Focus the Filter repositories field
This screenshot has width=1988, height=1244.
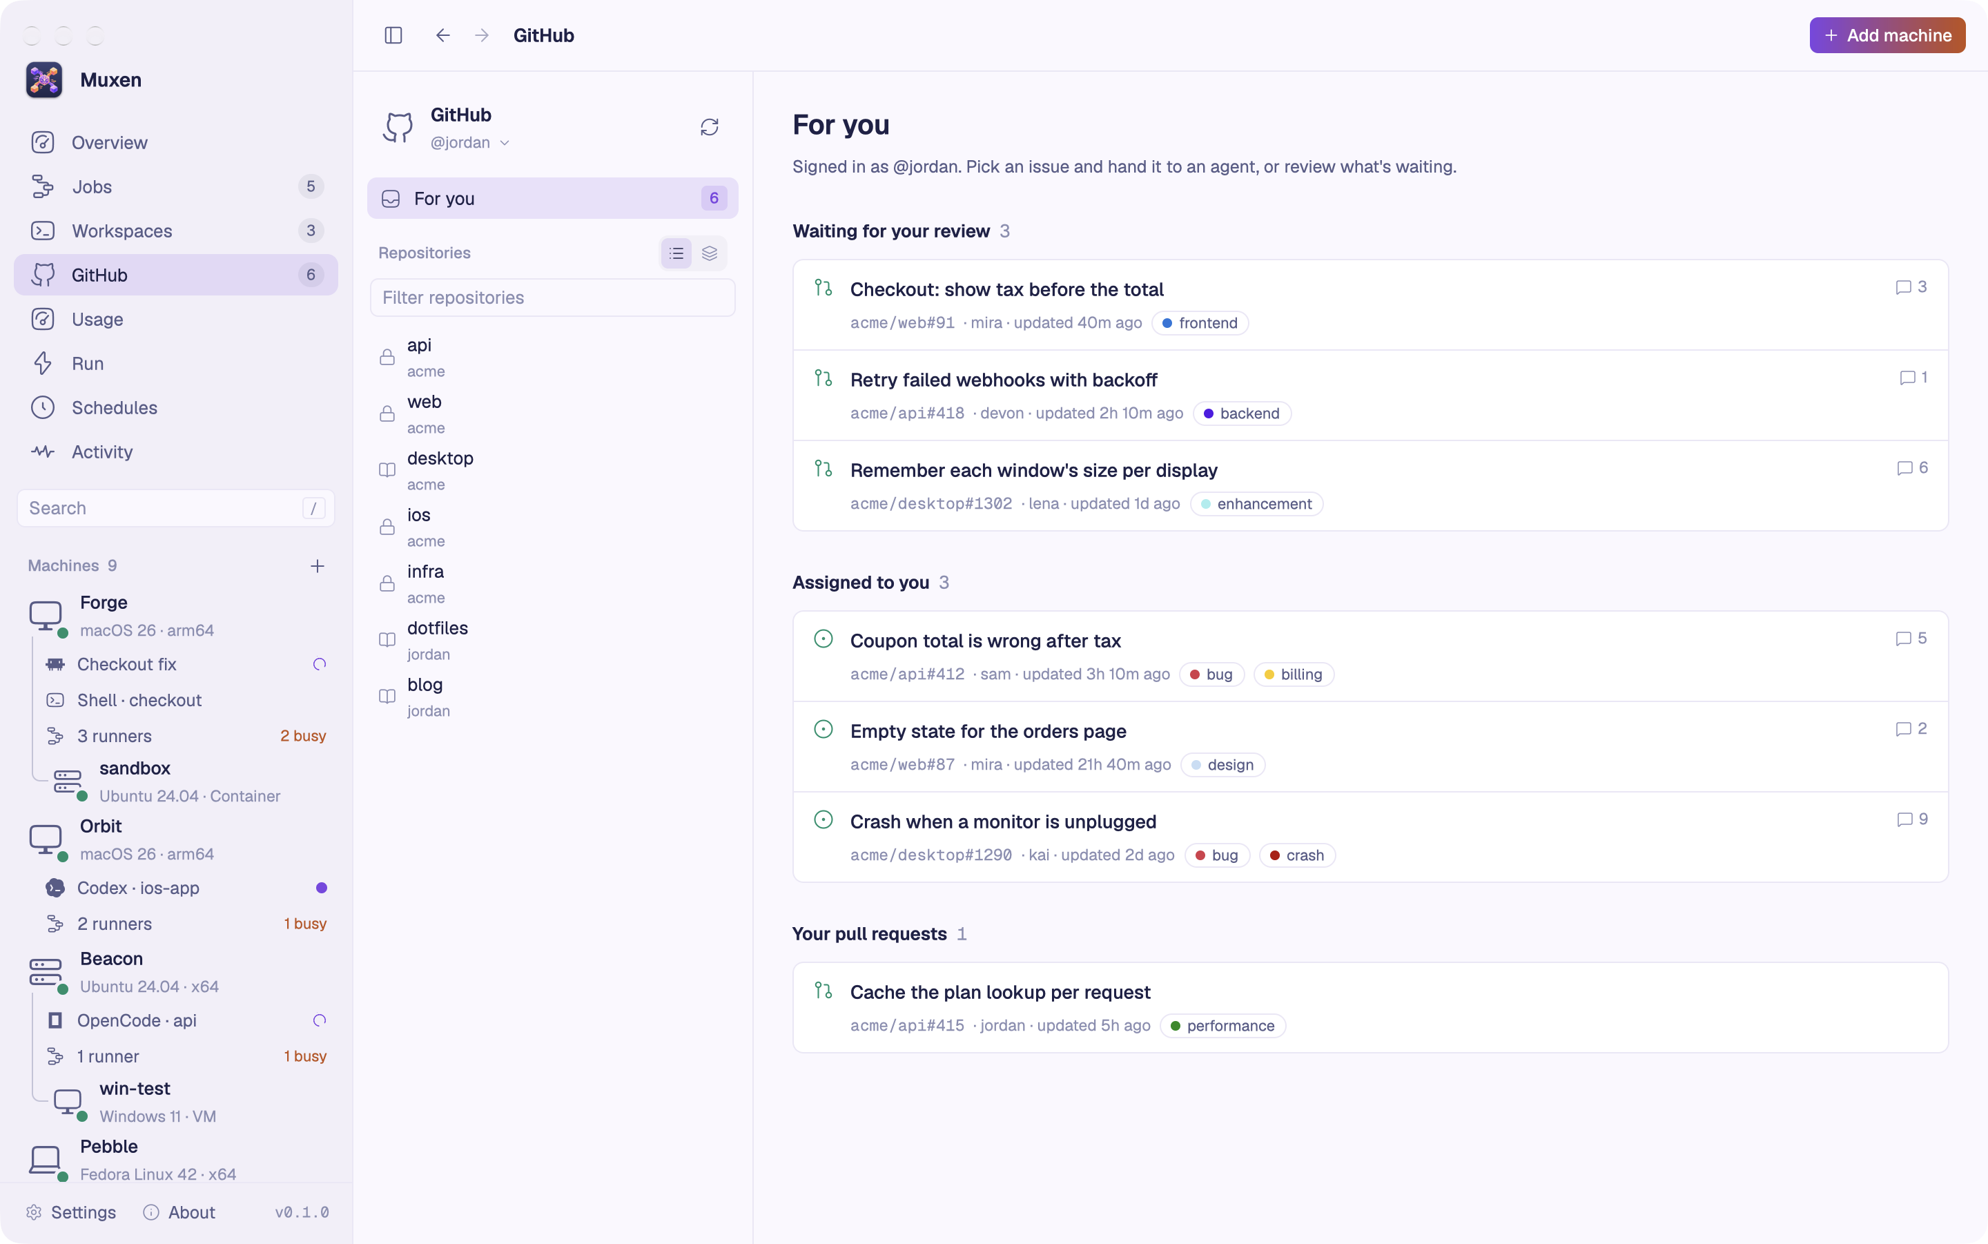[553, 298]
